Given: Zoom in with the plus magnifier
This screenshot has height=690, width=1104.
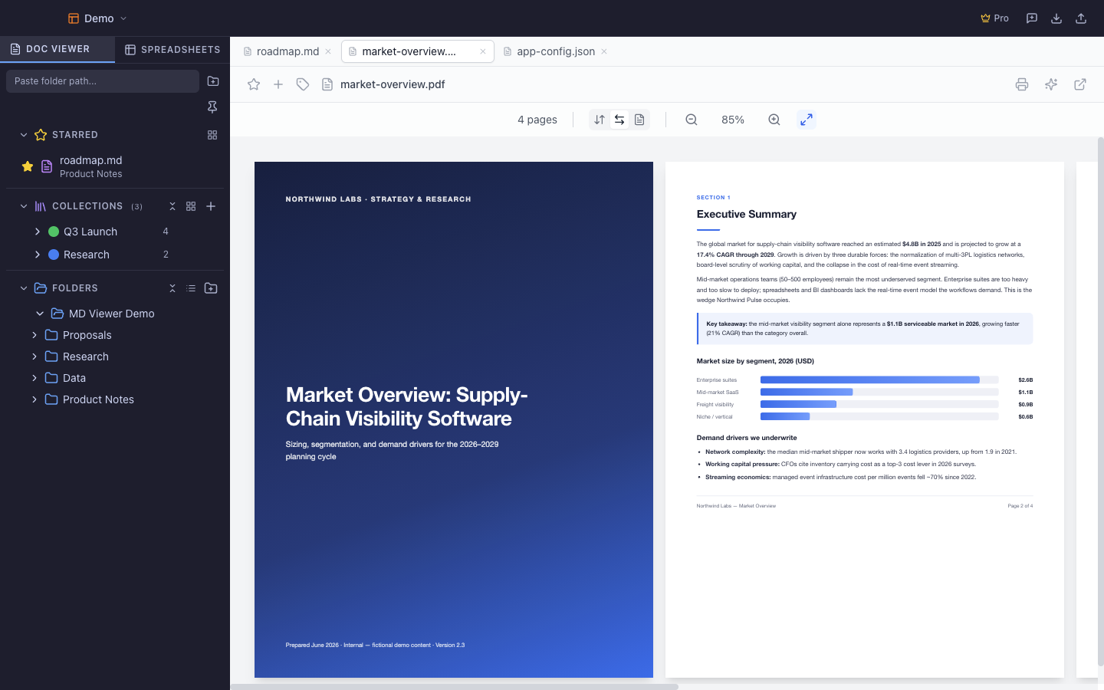Looking at the screenshot, I should point(774,120).
